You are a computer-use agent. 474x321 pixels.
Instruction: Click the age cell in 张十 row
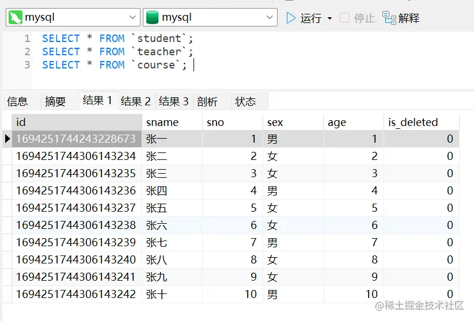pos(354,294)
